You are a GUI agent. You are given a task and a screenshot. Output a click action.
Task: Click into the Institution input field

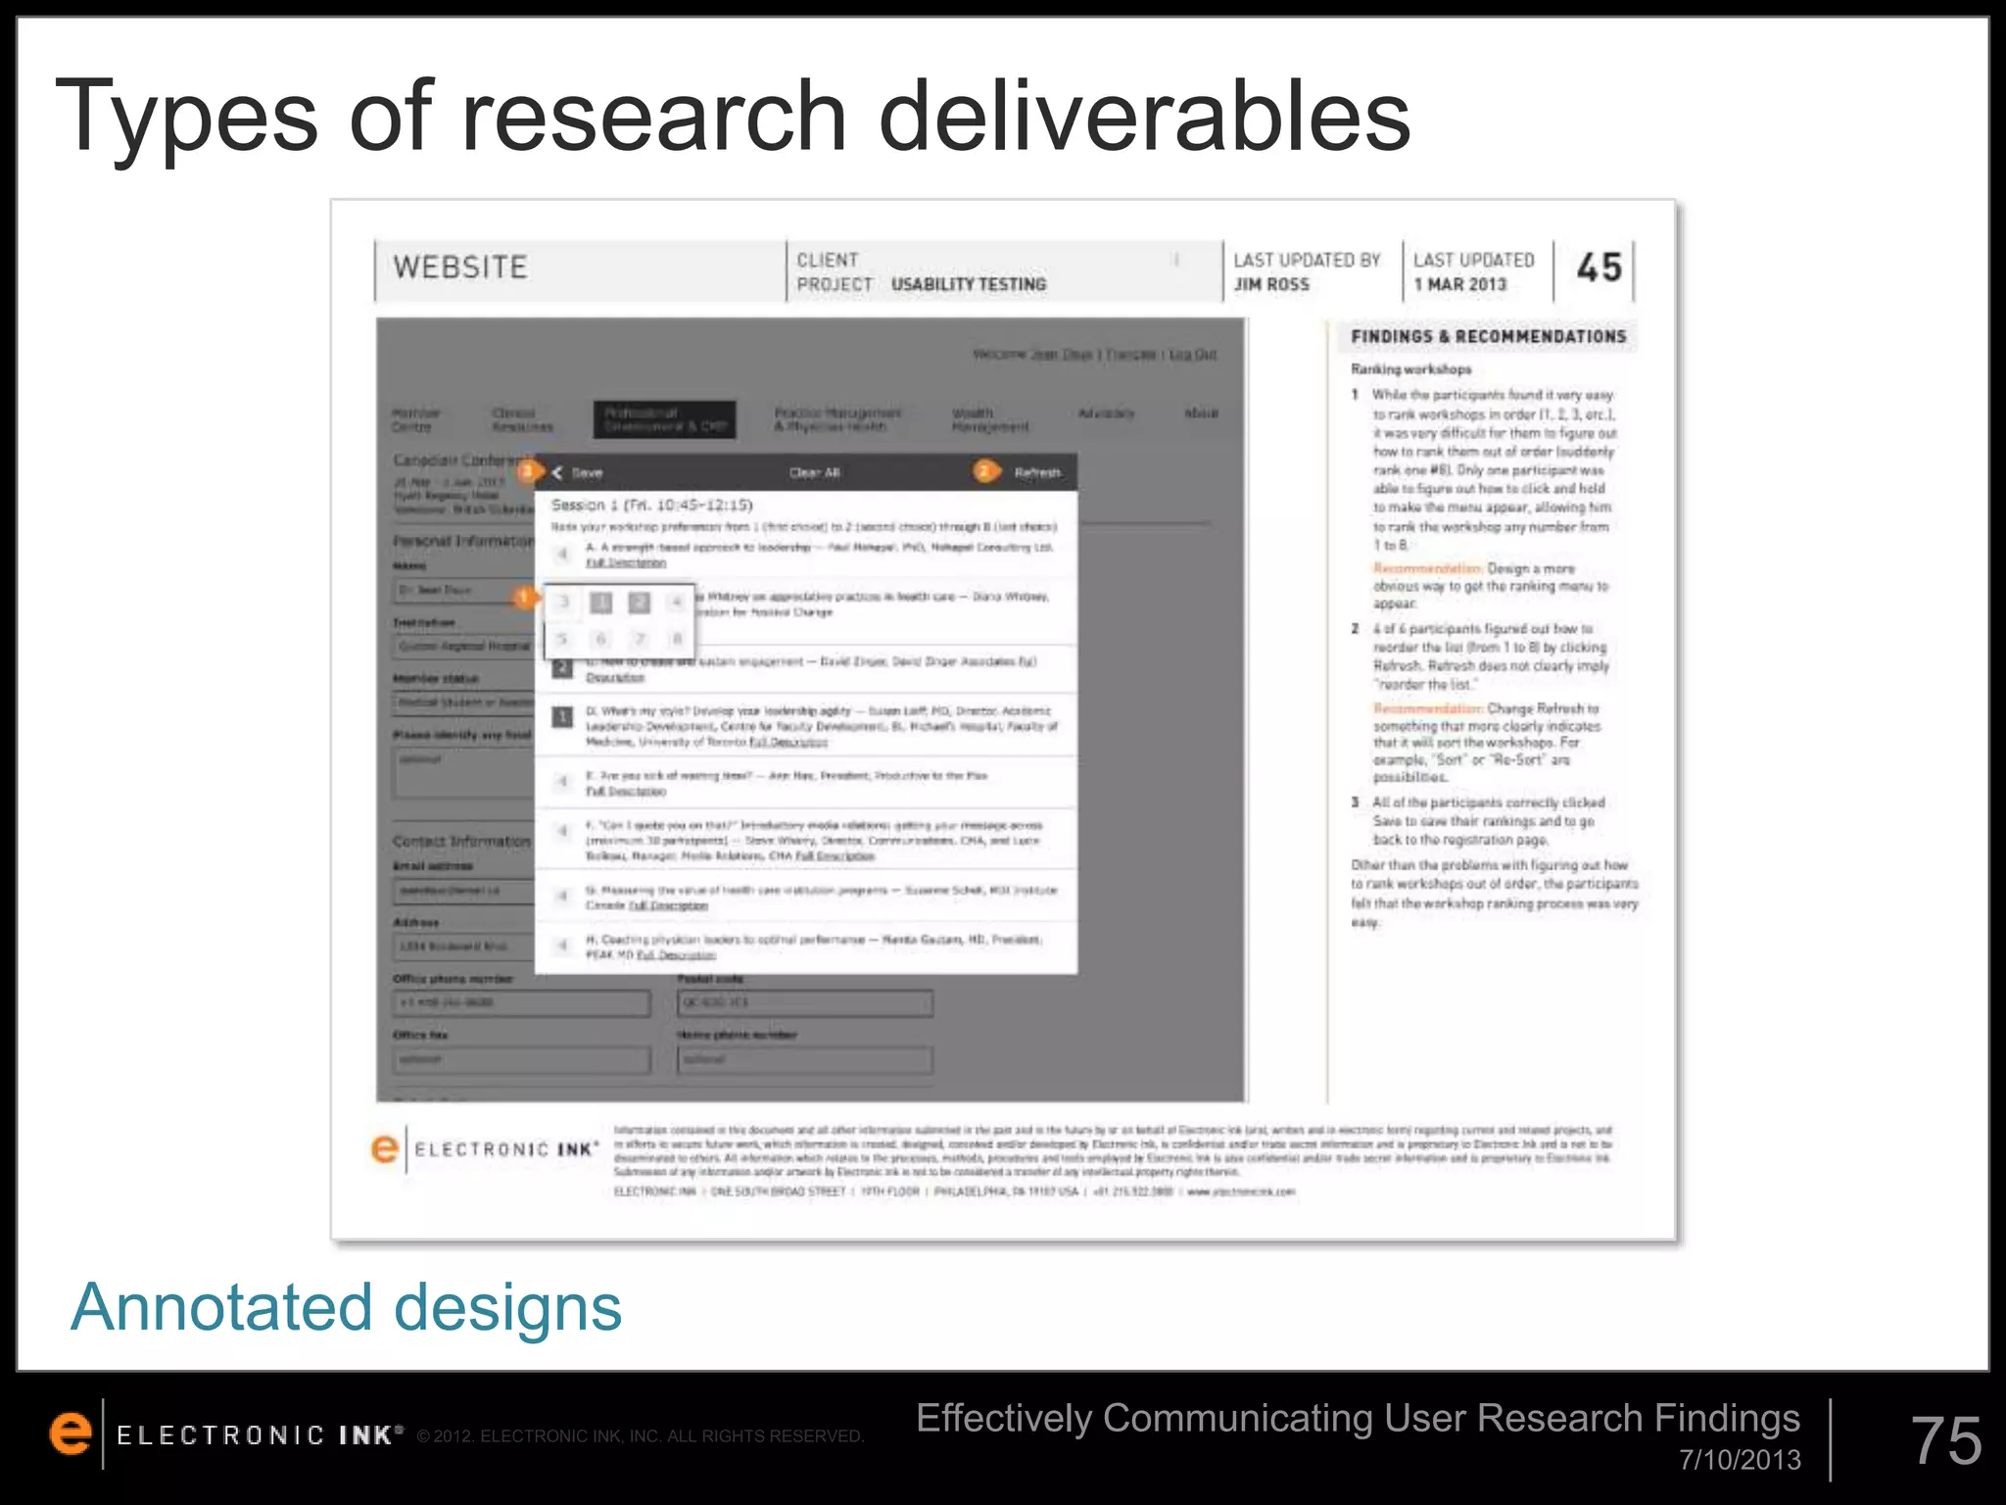click(x=463, y=647)
